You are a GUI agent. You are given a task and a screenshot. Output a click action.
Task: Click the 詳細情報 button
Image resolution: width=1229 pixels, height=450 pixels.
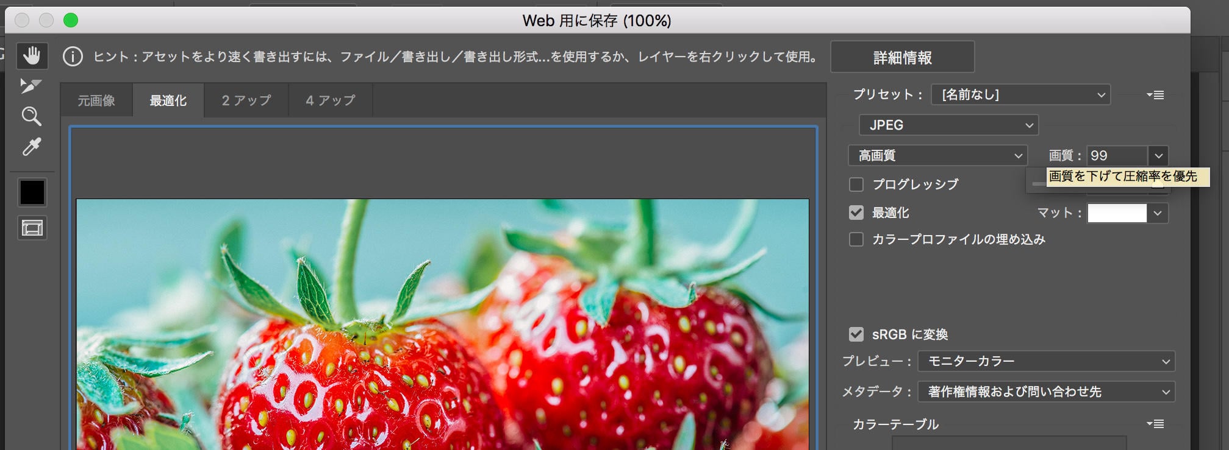click(902, 57)
